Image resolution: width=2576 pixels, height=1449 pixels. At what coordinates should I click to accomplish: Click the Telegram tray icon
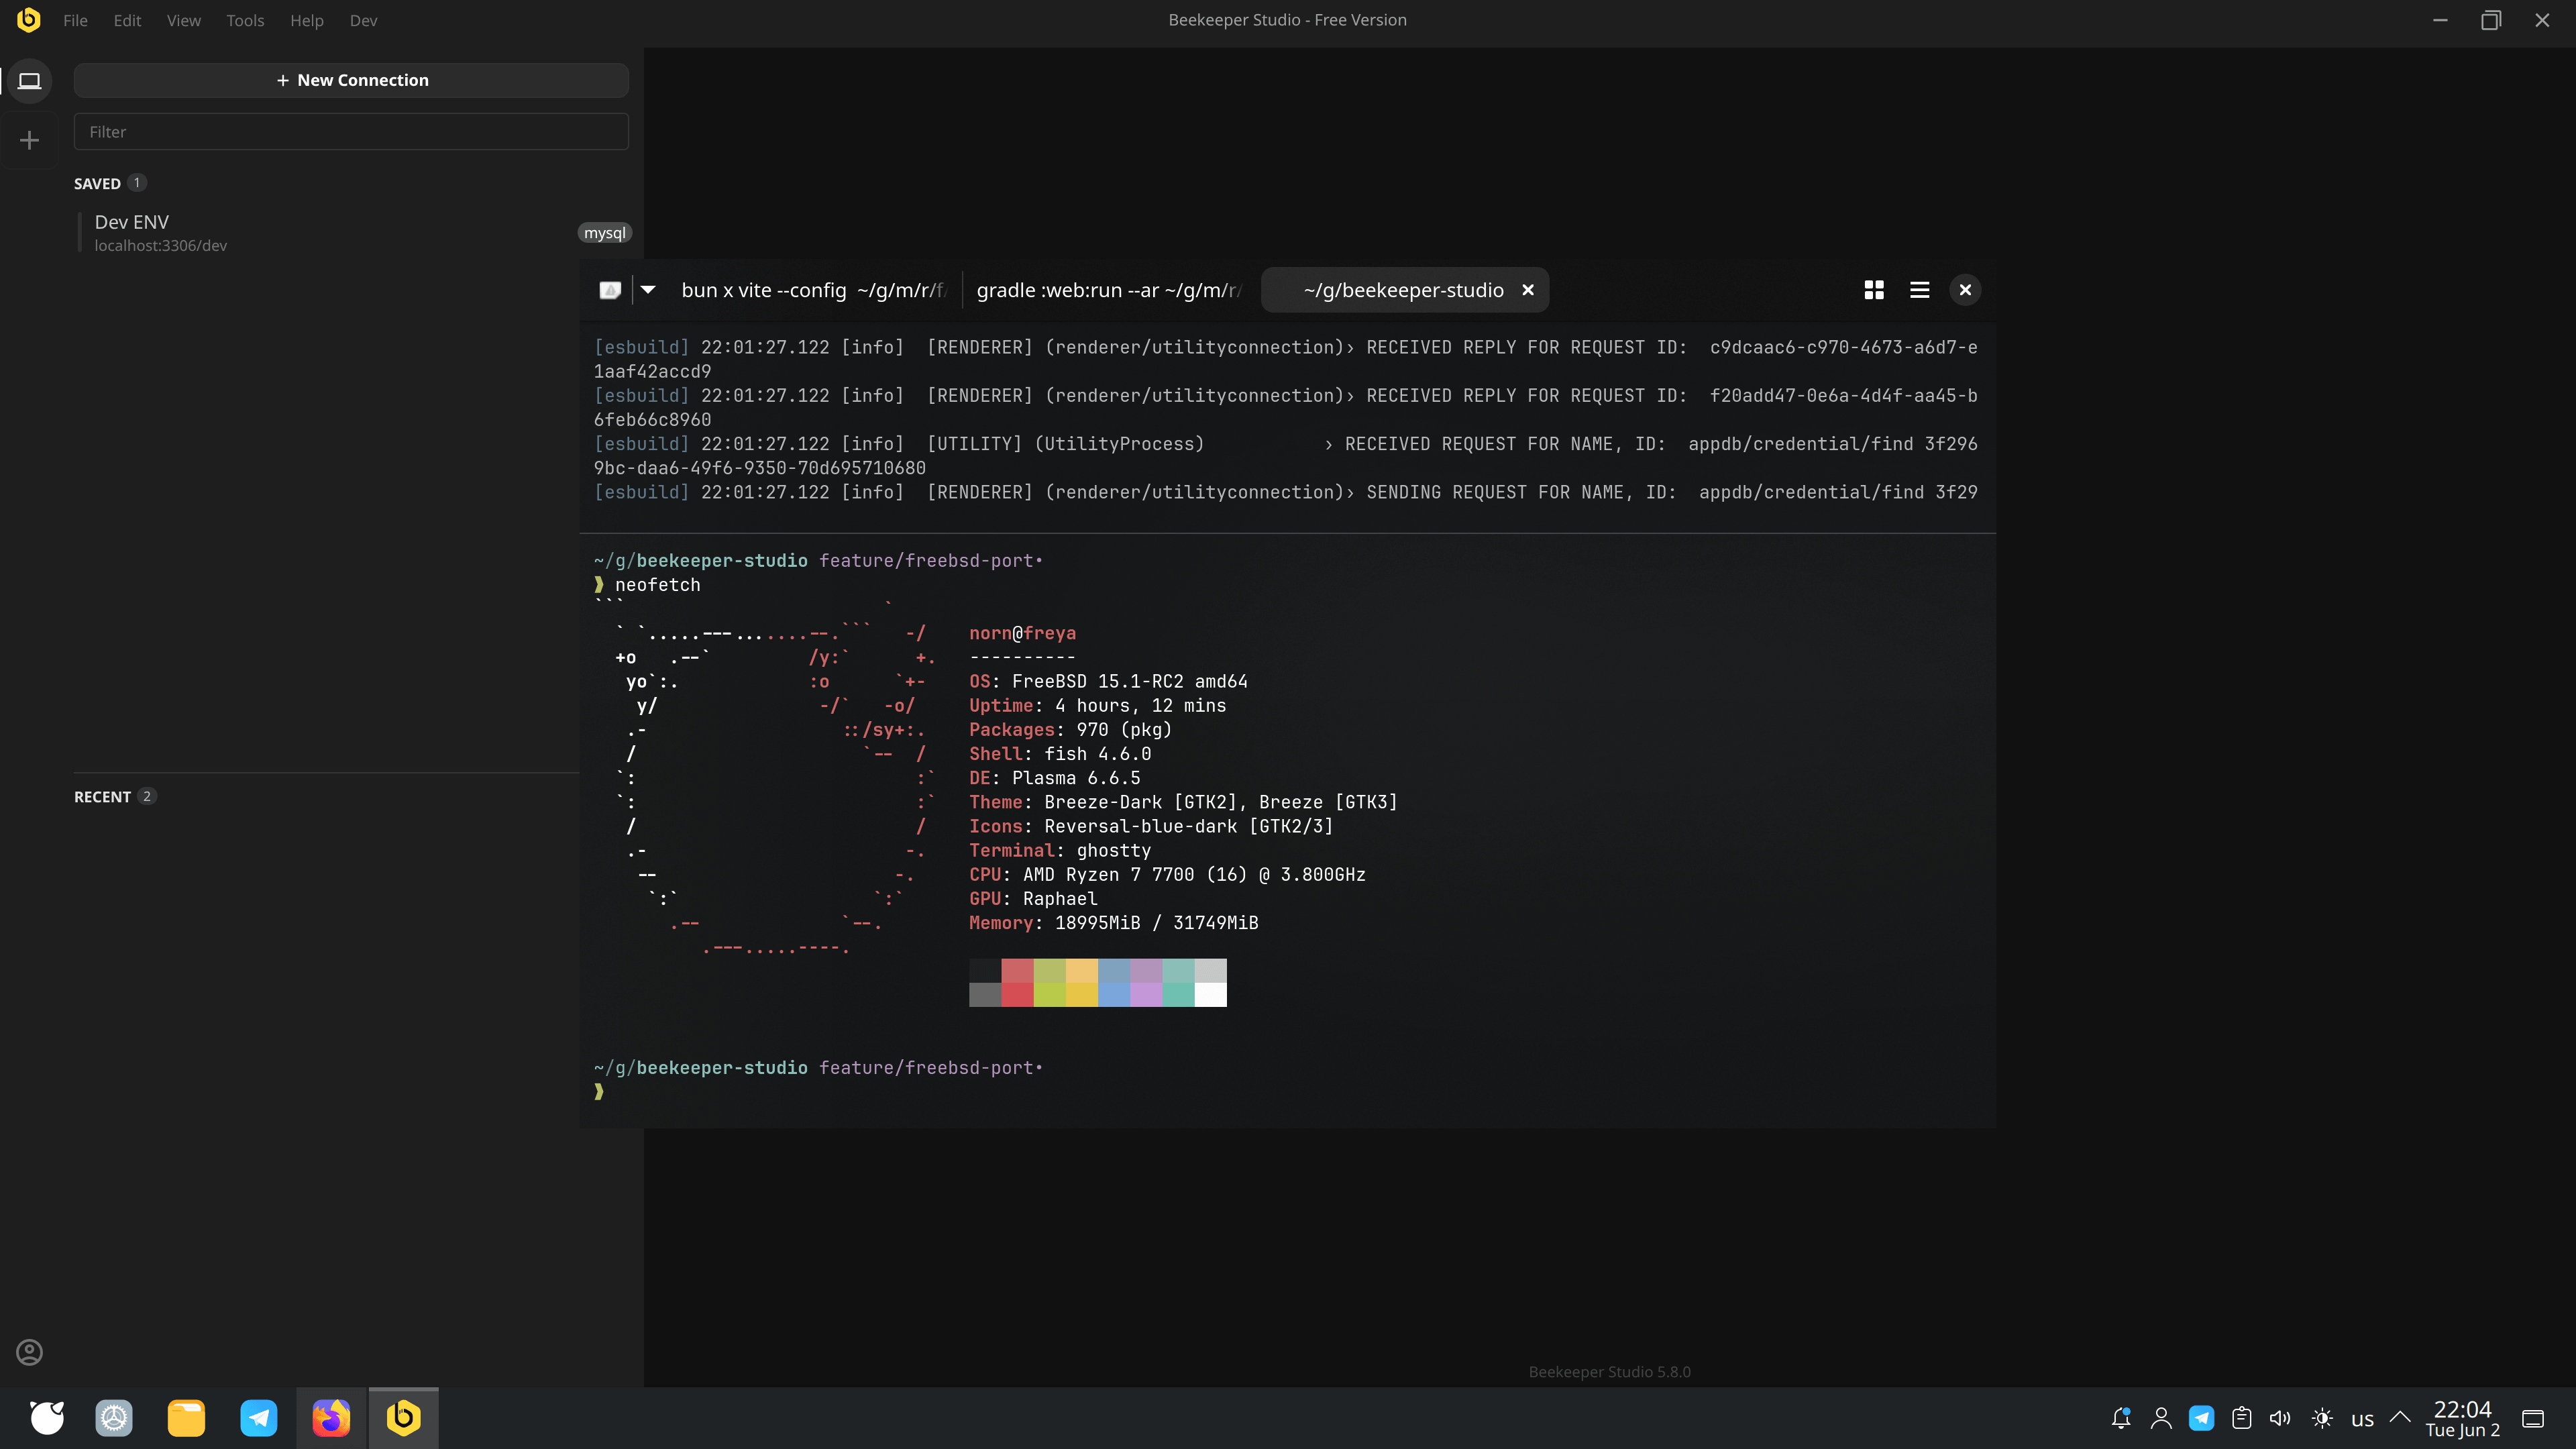[2201, 1418]
